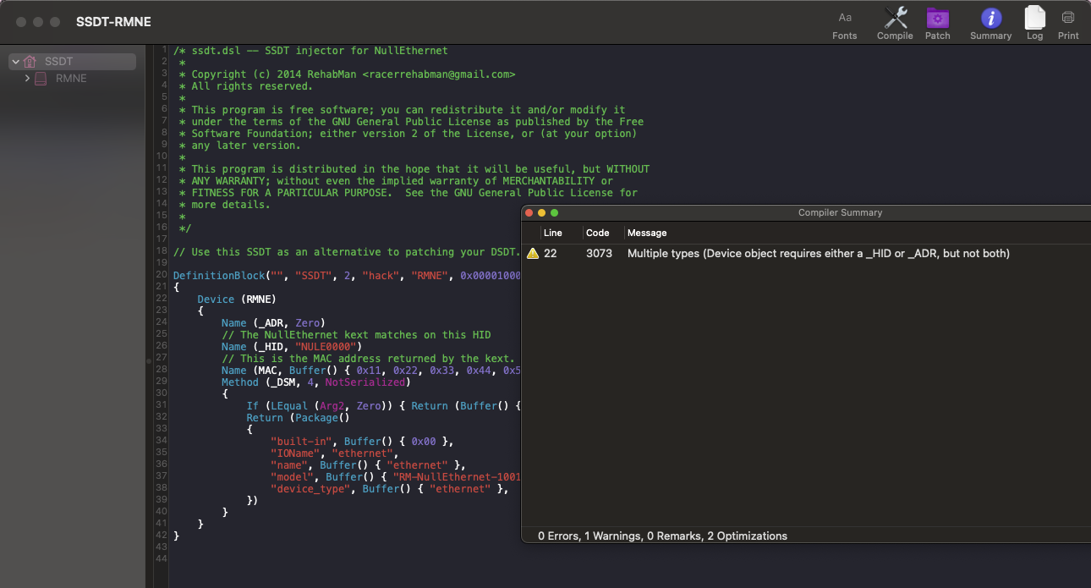Click the "Use this SSDT" comment line
1091x588 pixels.
coord(347,252)
